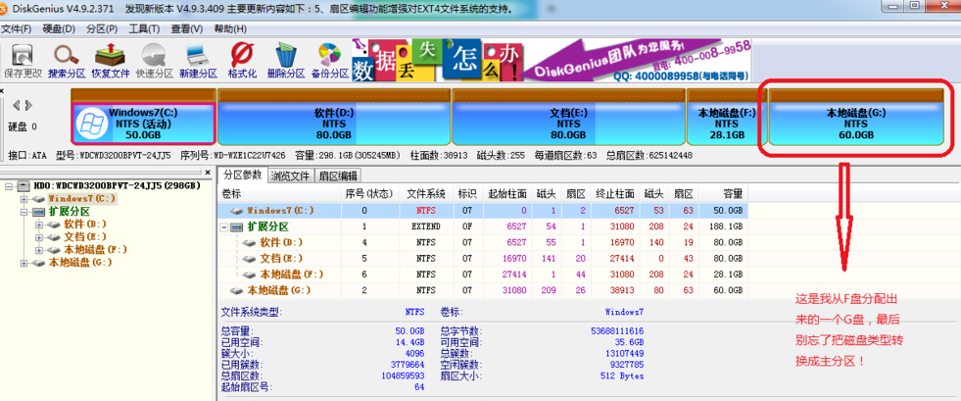
Task: Collapse the HD0 disk tree node
Action: point(9,185)
